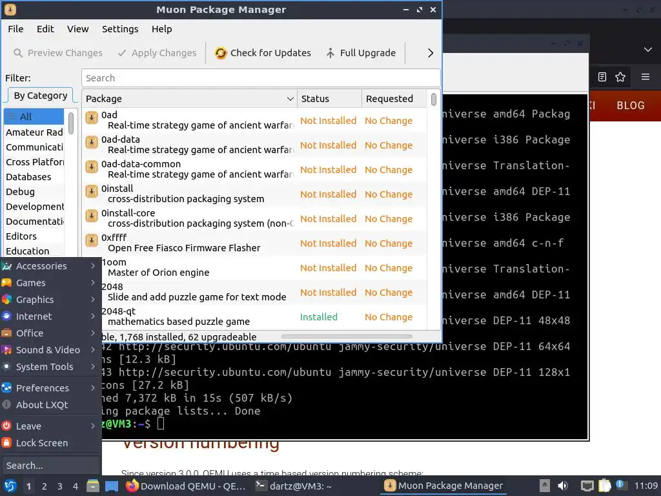
Task: Open the file manager taskbar launcher
Action: [x=93, y=486]
